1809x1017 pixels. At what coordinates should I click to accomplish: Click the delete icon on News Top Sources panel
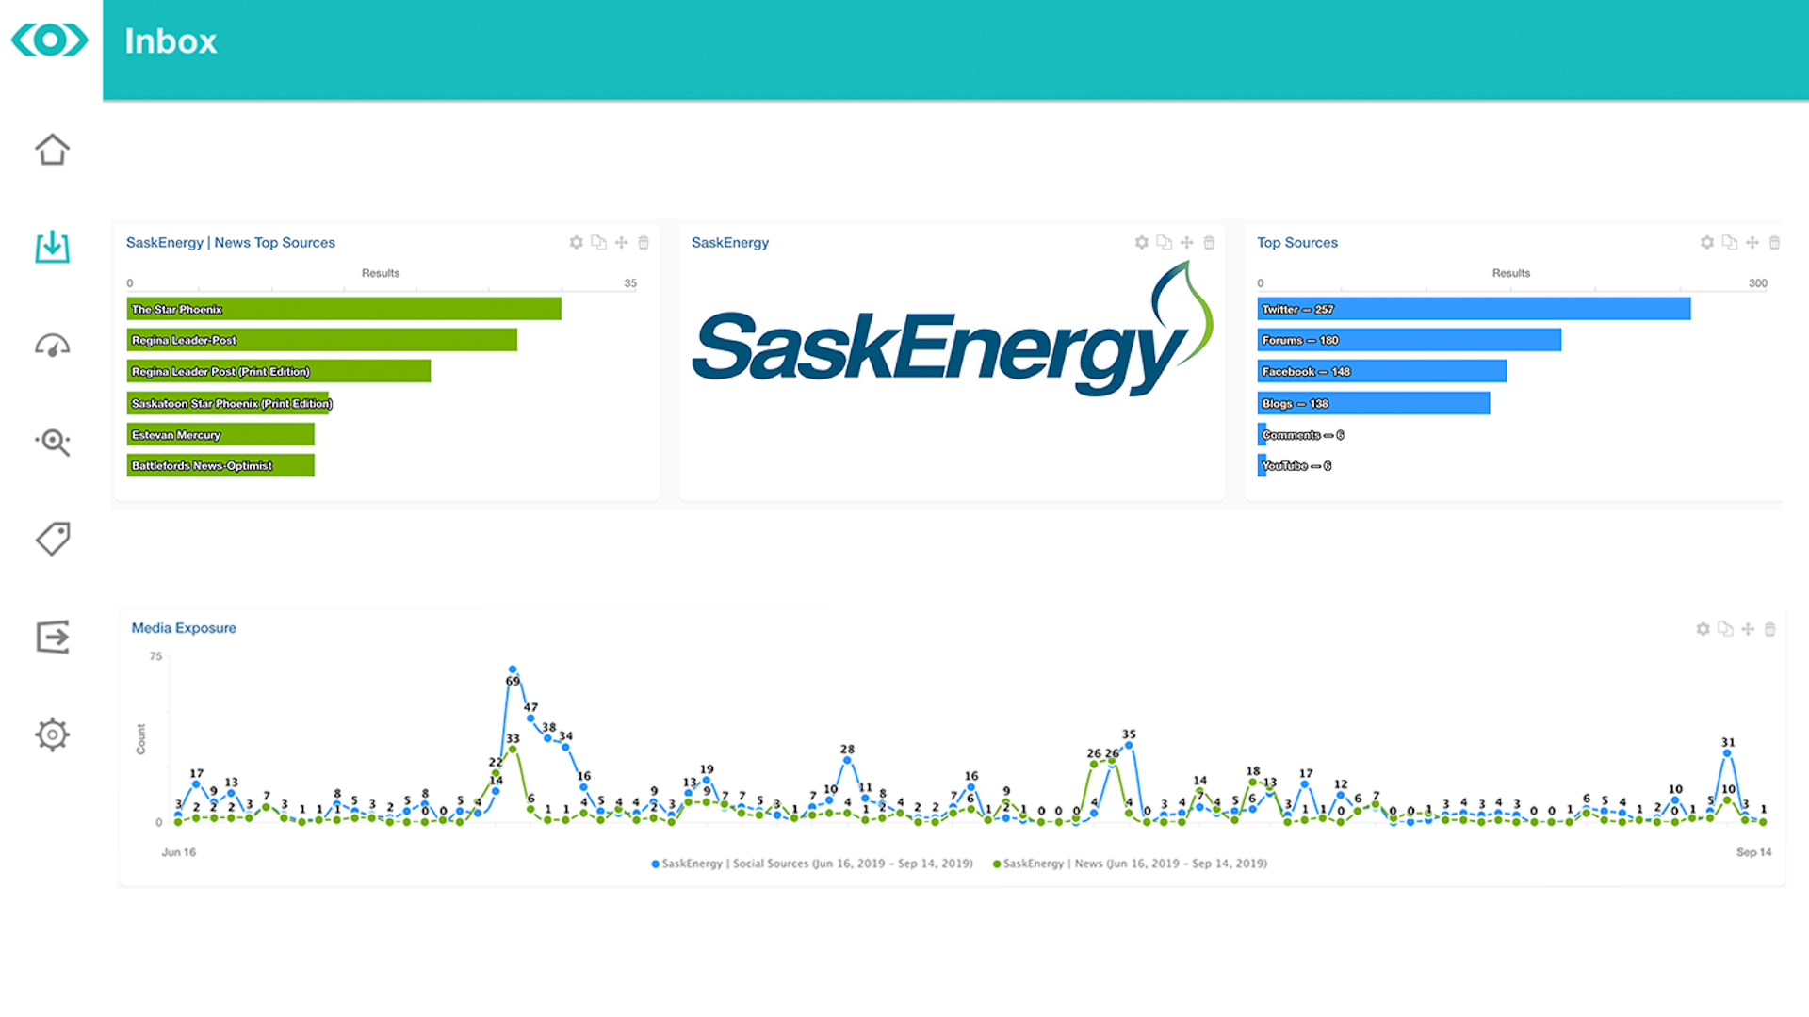coord(644,243)
